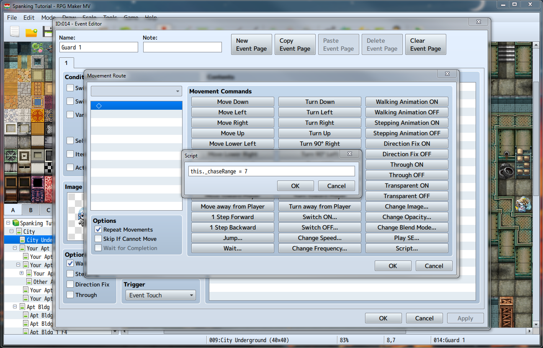Collapse the Spanking Tutorial root node

[x=8, y=223]
